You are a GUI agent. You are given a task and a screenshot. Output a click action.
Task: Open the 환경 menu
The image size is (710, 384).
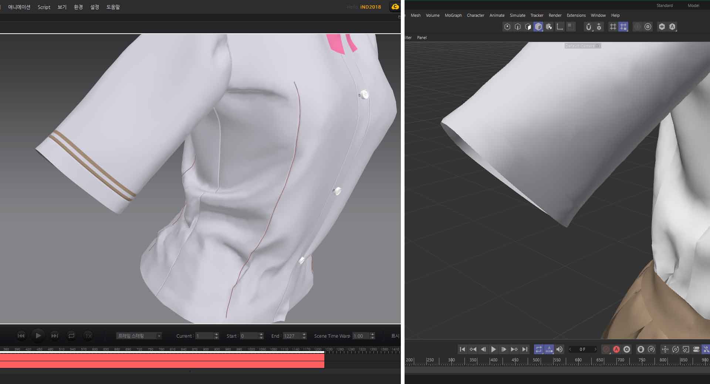(78, 7)
